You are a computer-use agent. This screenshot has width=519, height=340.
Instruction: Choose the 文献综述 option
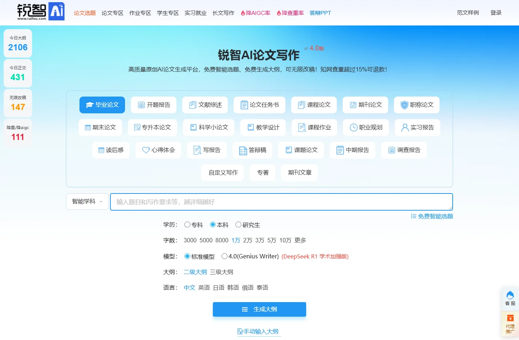point(205,105)
